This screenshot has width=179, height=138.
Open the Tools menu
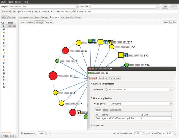coord(10,2)
